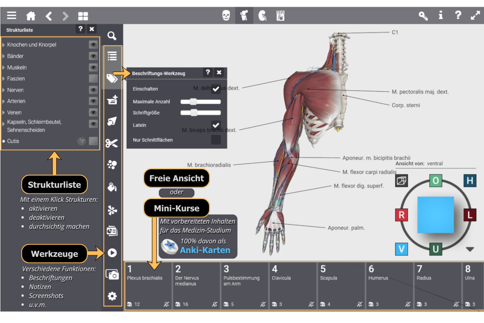The height and width of the screenshot is (323, 484).
Task: Toggle visibility of Knochen und Knorpel
Action: click(x=93, y=44)
